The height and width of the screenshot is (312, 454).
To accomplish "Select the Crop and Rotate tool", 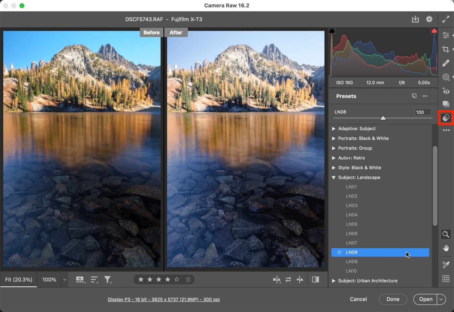I will pos(446,49).
